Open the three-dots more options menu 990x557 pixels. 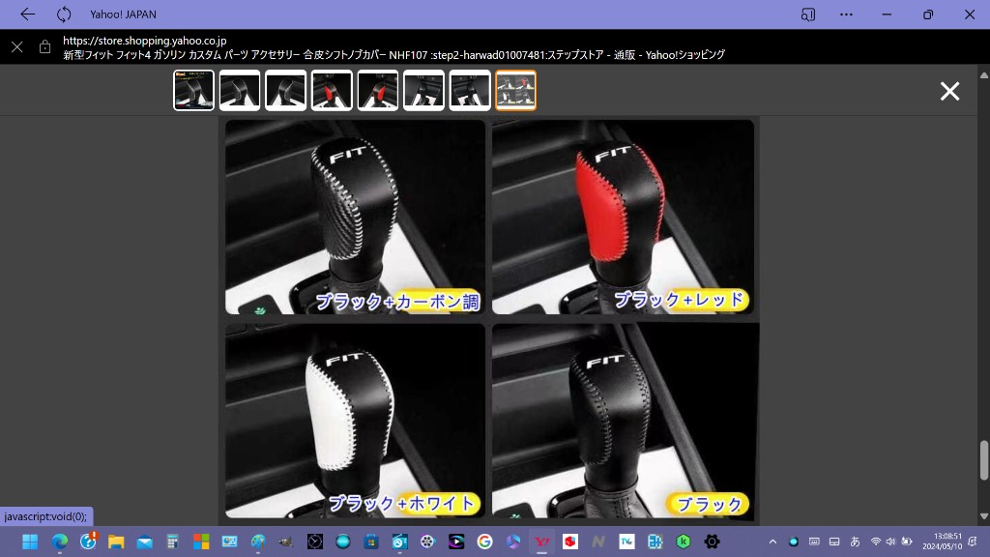pyautogui.click(x=846, y=14)
